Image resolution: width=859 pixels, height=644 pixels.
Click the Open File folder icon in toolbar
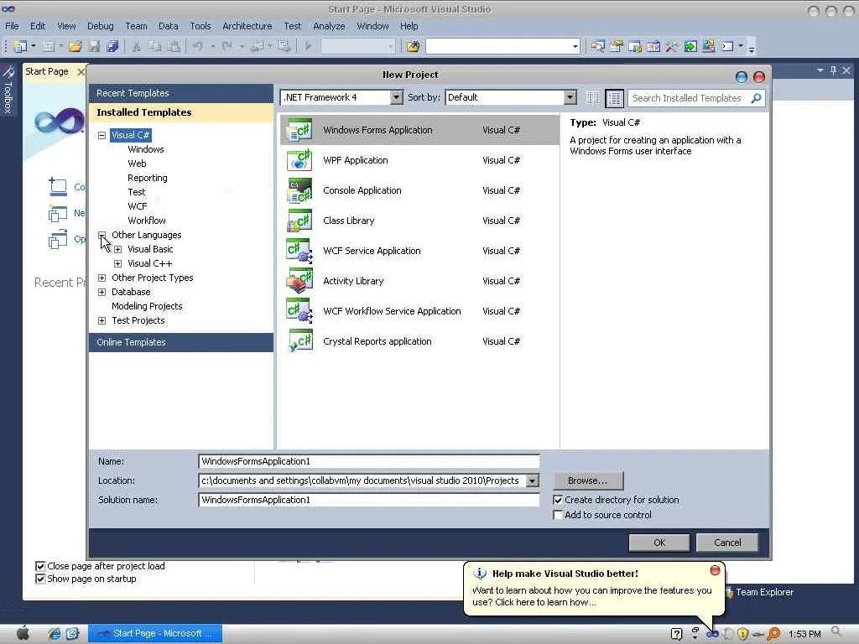click(x=75, y=47)
